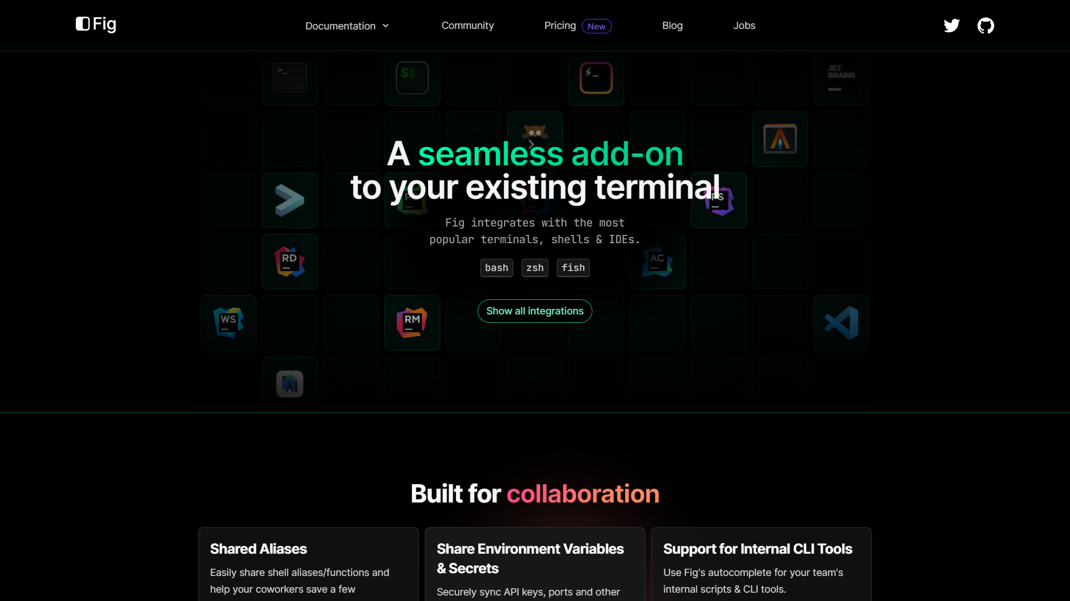Open the Pricing page
This screenshot has width=1070, height=601.
560,26
